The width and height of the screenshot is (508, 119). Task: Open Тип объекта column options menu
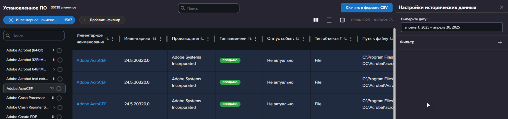tap(351, 39)
